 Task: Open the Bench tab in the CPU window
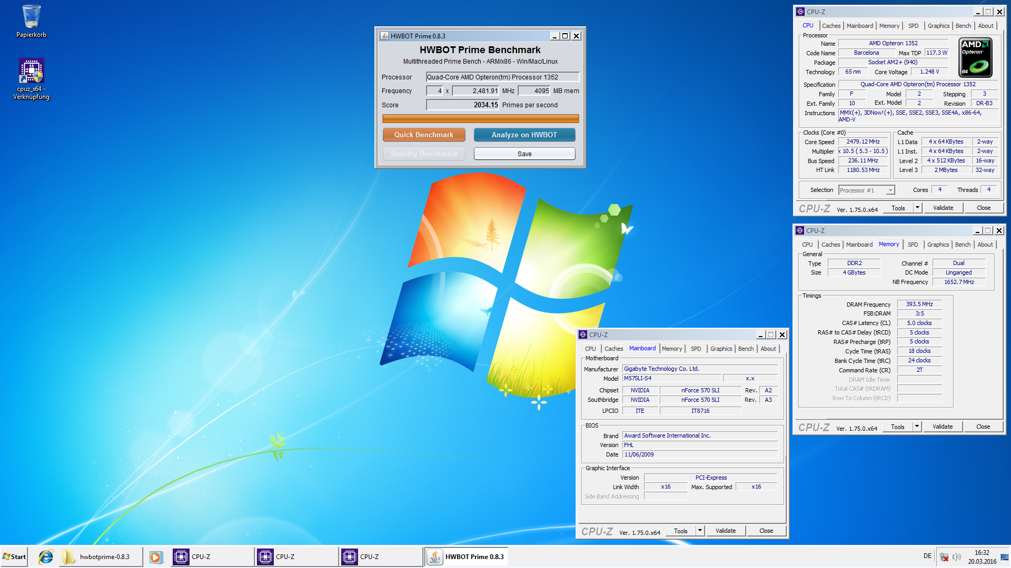pyautogui.click(x=963, y=26)
